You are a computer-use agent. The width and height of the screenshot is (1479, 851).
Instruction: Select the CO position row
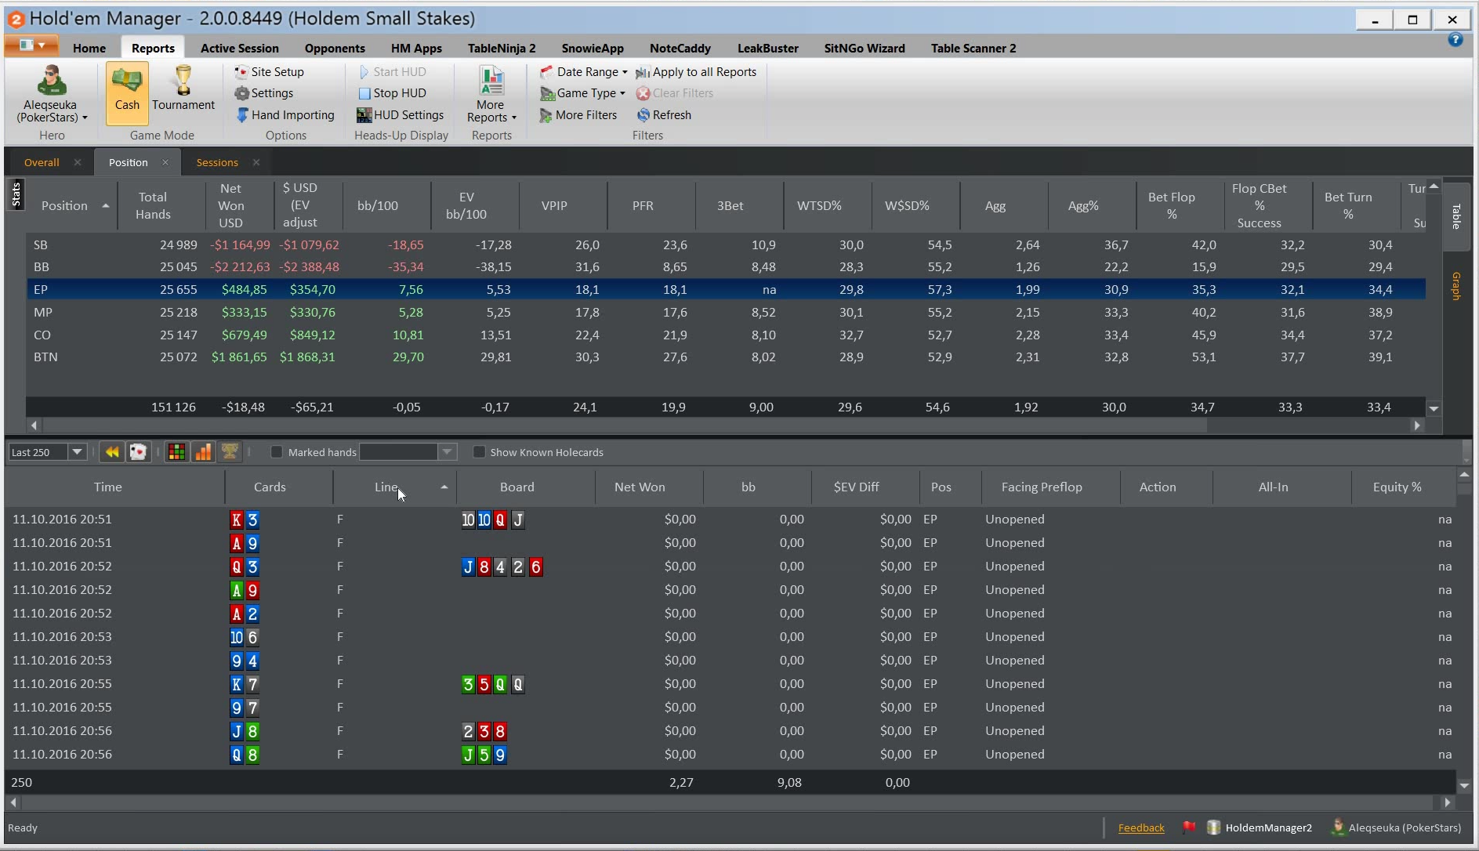(726, 335)
